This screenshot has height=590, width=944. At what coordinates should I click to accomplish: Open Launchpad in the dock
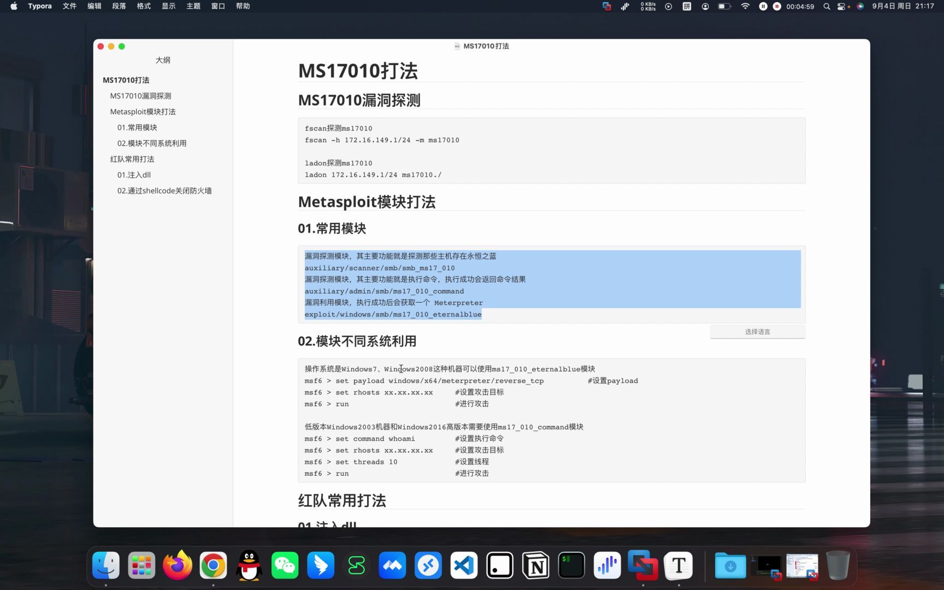141,565
